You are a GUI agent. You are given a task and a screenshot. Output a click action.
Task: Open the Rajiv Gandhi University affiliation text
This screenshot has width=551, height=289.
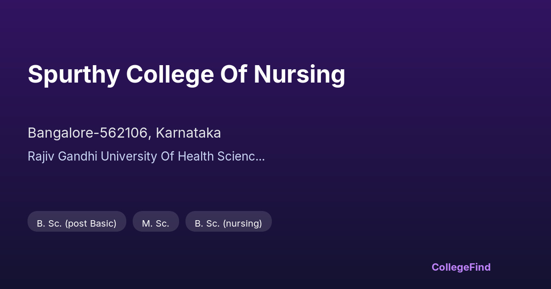coord(146,156)
